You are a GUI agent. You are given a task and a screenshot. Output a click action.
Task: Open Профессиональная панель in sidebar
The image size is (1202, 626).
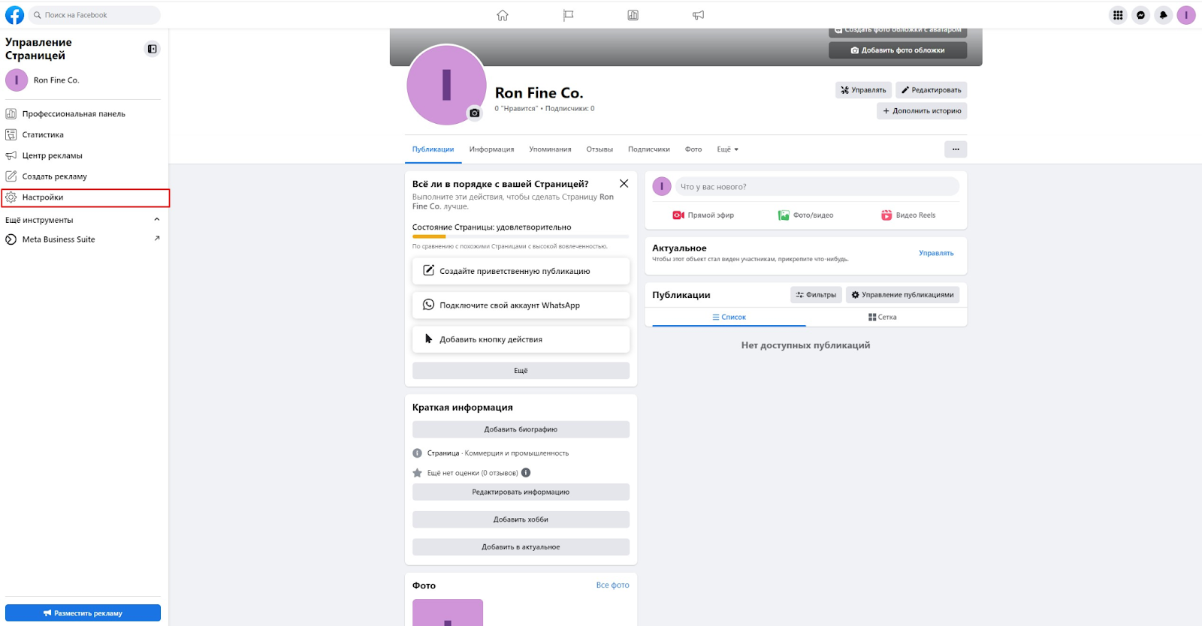[x=83, y=114]
